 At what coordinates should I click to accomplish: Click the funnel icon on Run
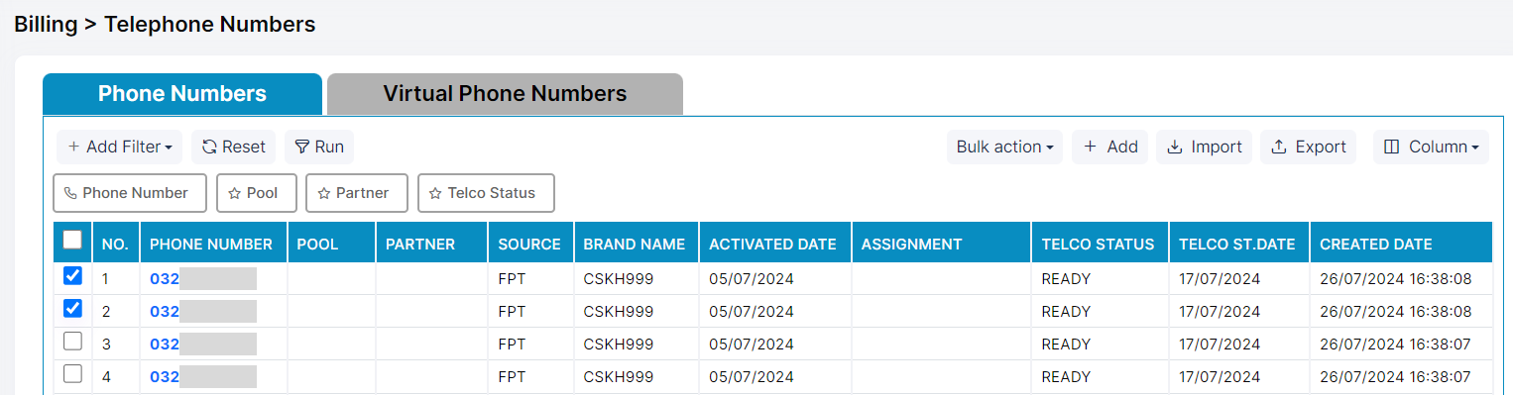pyautogui.click(x=302, y=147)
